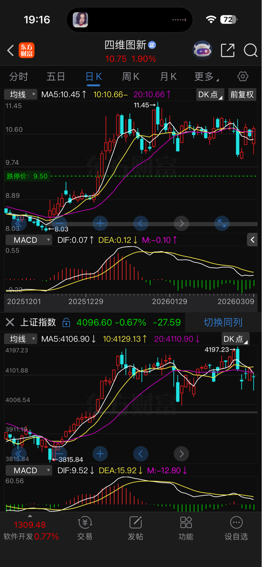Move left one bar on 上证指数 chart
This screenshot has height=567, width=262.
point(141,454)
